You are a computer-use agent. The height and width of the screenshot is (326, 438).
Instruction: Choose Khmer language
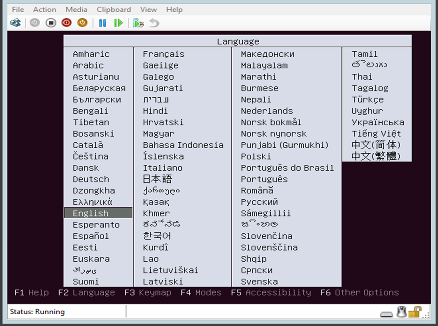click(156, 213)
